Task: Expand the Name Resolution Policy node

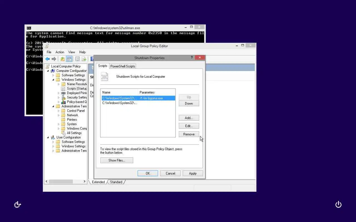Action: [58, 84]
